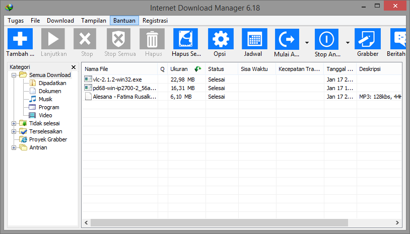Open the Registrasi menu
410x234 pixels.
(x=155, y=21)
